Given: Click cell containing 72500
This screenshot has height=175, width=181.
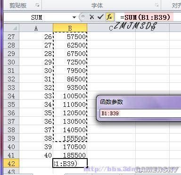Looking at the screenshot, I should [70, 62].
